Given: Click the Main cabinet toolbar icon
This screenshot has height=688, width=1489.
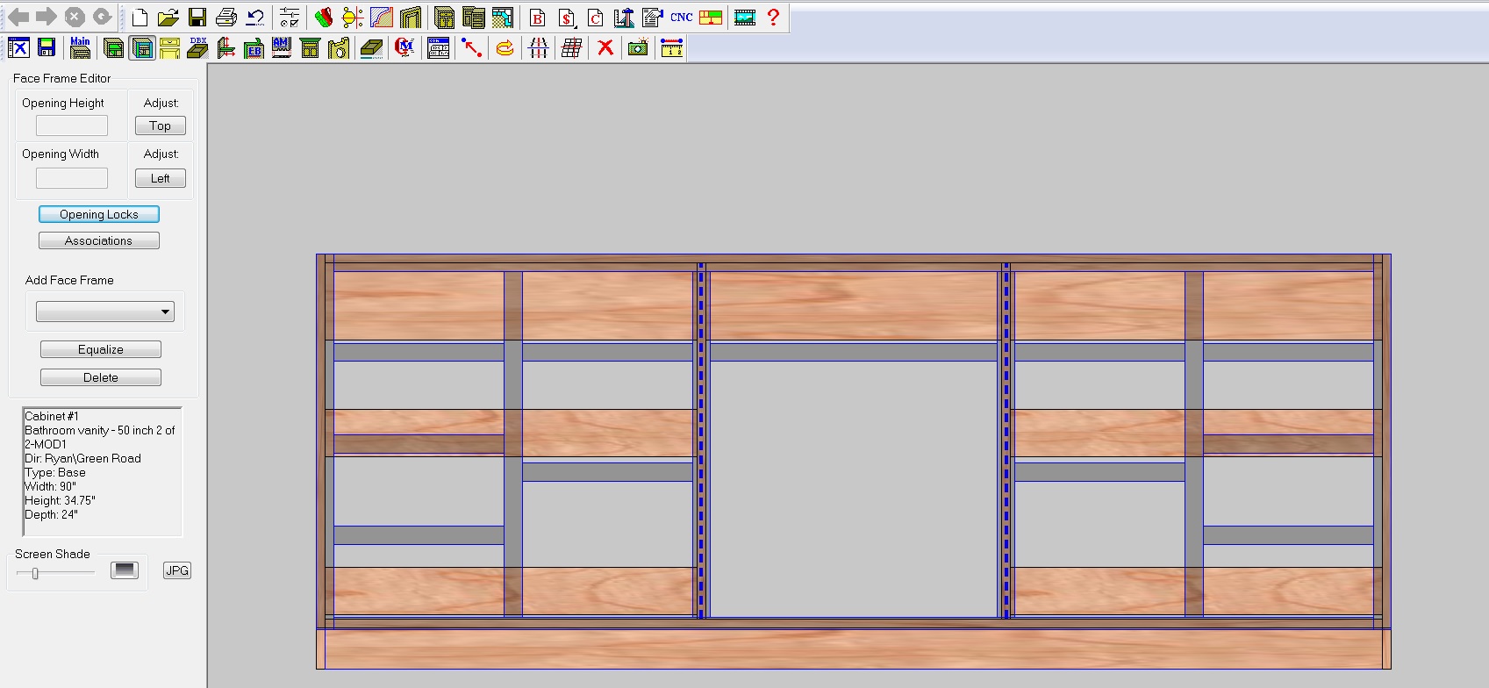Looking at the screenshot, I should tap(80, 48).
